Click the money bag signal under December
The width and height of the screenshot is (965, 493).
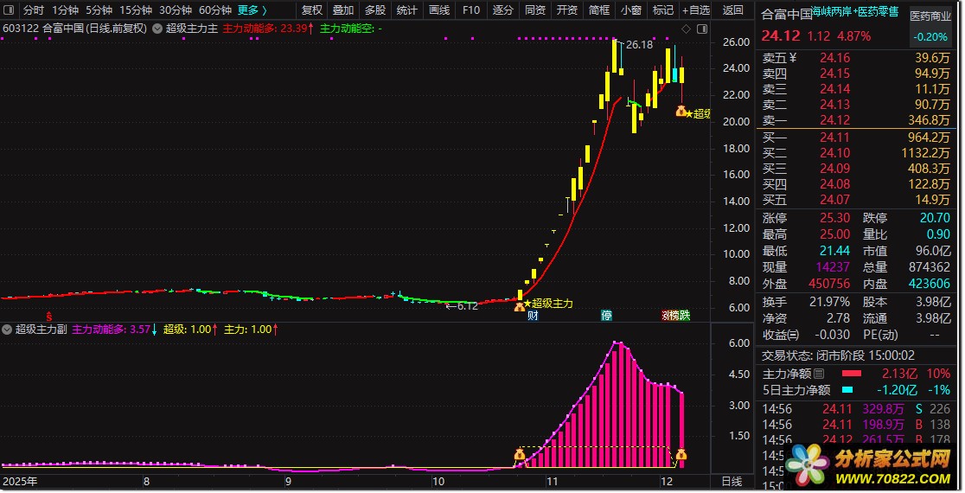click(681, 455)
